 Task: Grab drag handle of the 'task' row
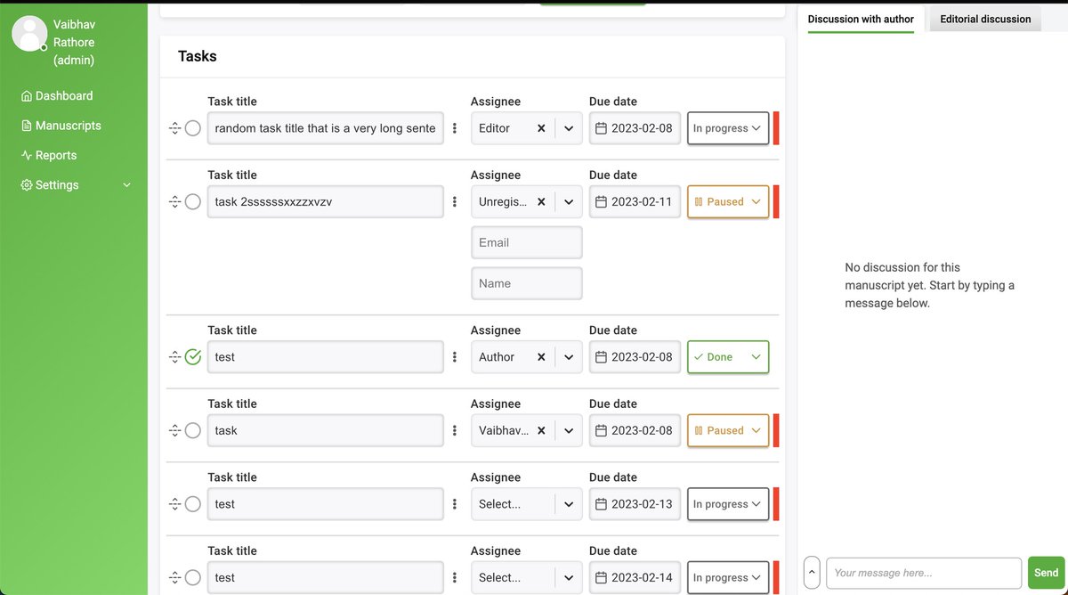(174, 430)
